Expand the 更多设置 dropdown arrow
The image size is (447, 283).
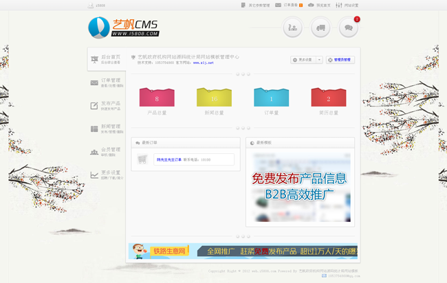(319, 60)
